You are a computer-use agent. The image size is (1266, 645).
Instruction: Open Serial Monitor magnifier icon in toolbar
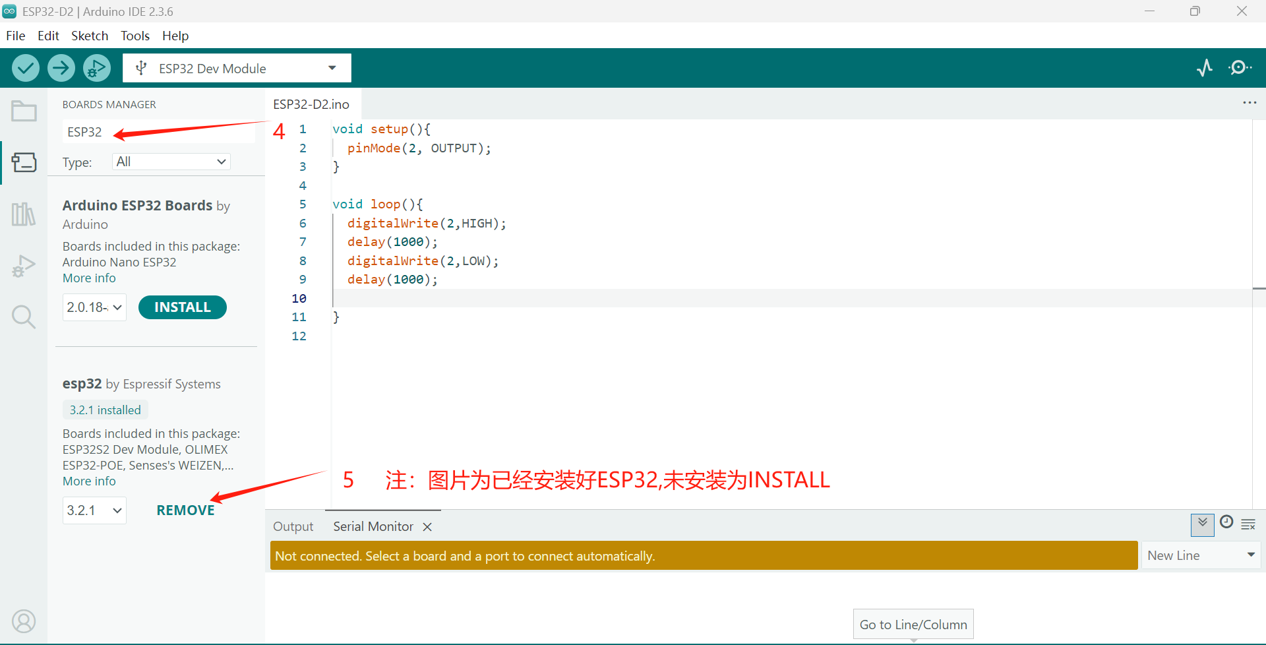[1240, 68]
